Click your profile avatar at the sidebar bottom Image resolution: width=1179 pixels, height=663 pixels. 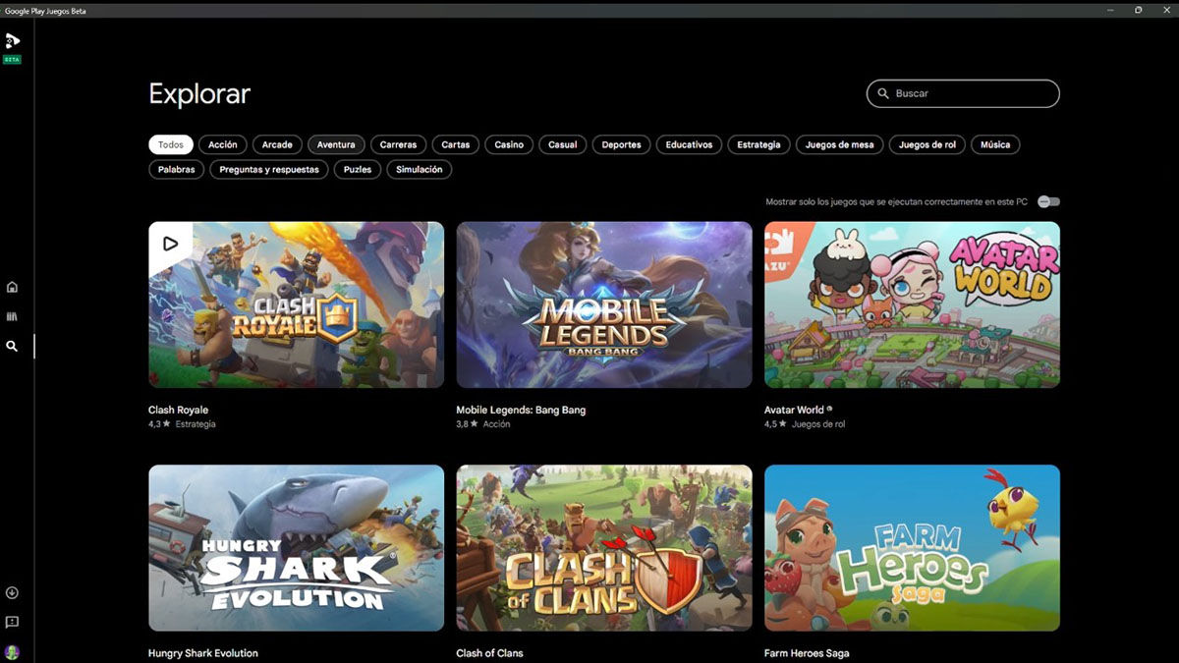[x=13, y=650]
